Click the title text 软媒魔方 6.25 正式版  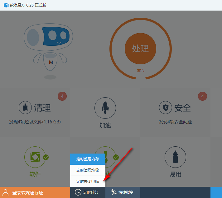coord(28,5)
